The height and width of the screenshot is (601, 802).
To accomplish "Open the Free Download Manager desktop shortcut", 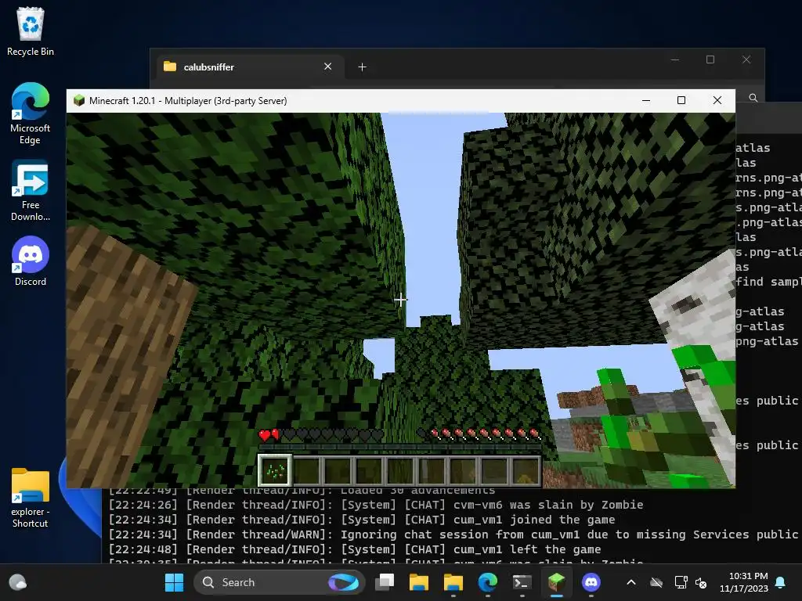I will click(x=31, y=190).
